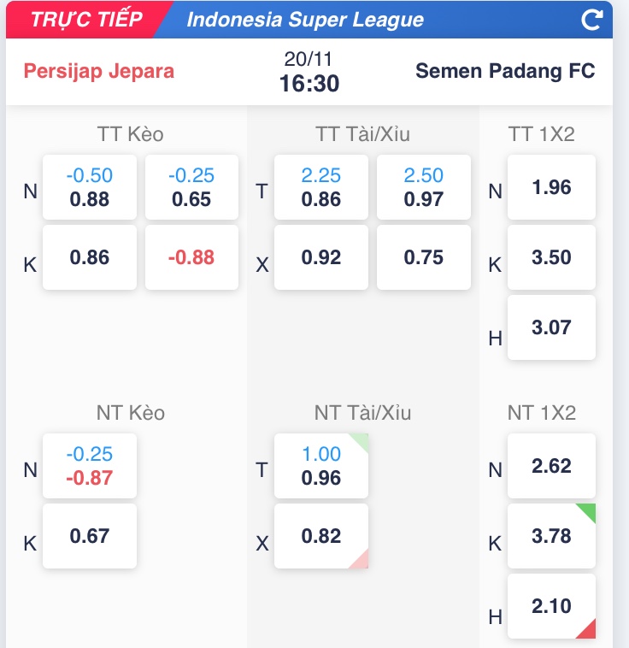Select the TRỰC TIẾP live tab
629x648 pixels.
pos(87,20)
